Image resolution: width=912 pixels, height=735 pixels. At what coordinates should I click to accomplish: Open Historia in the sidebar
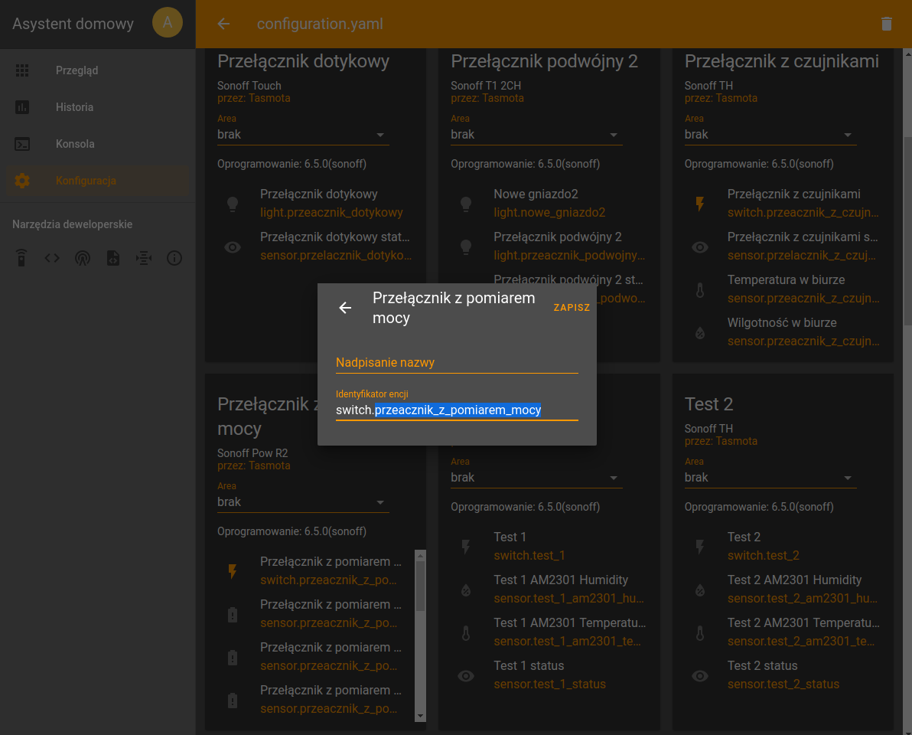(x=98, y=107)
